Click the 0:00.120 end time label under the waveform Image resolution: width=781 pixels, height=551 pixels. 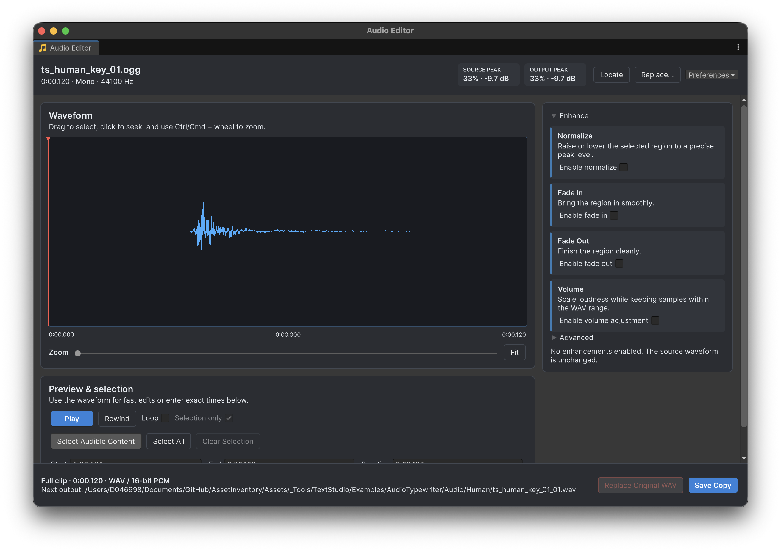coord(514,335)
